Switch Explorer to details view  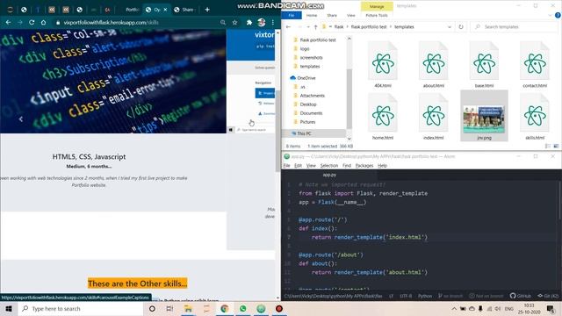click(548, 147)
